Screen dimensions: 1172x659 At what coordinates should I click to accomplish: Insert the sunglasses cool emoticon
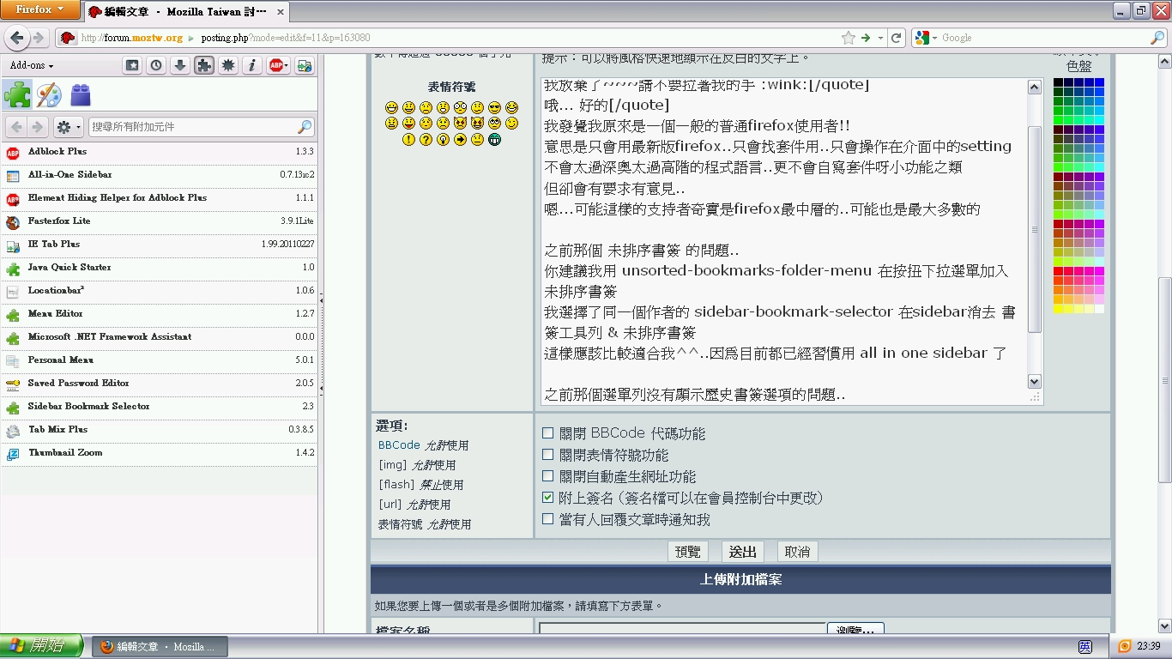tap(495, 107)
